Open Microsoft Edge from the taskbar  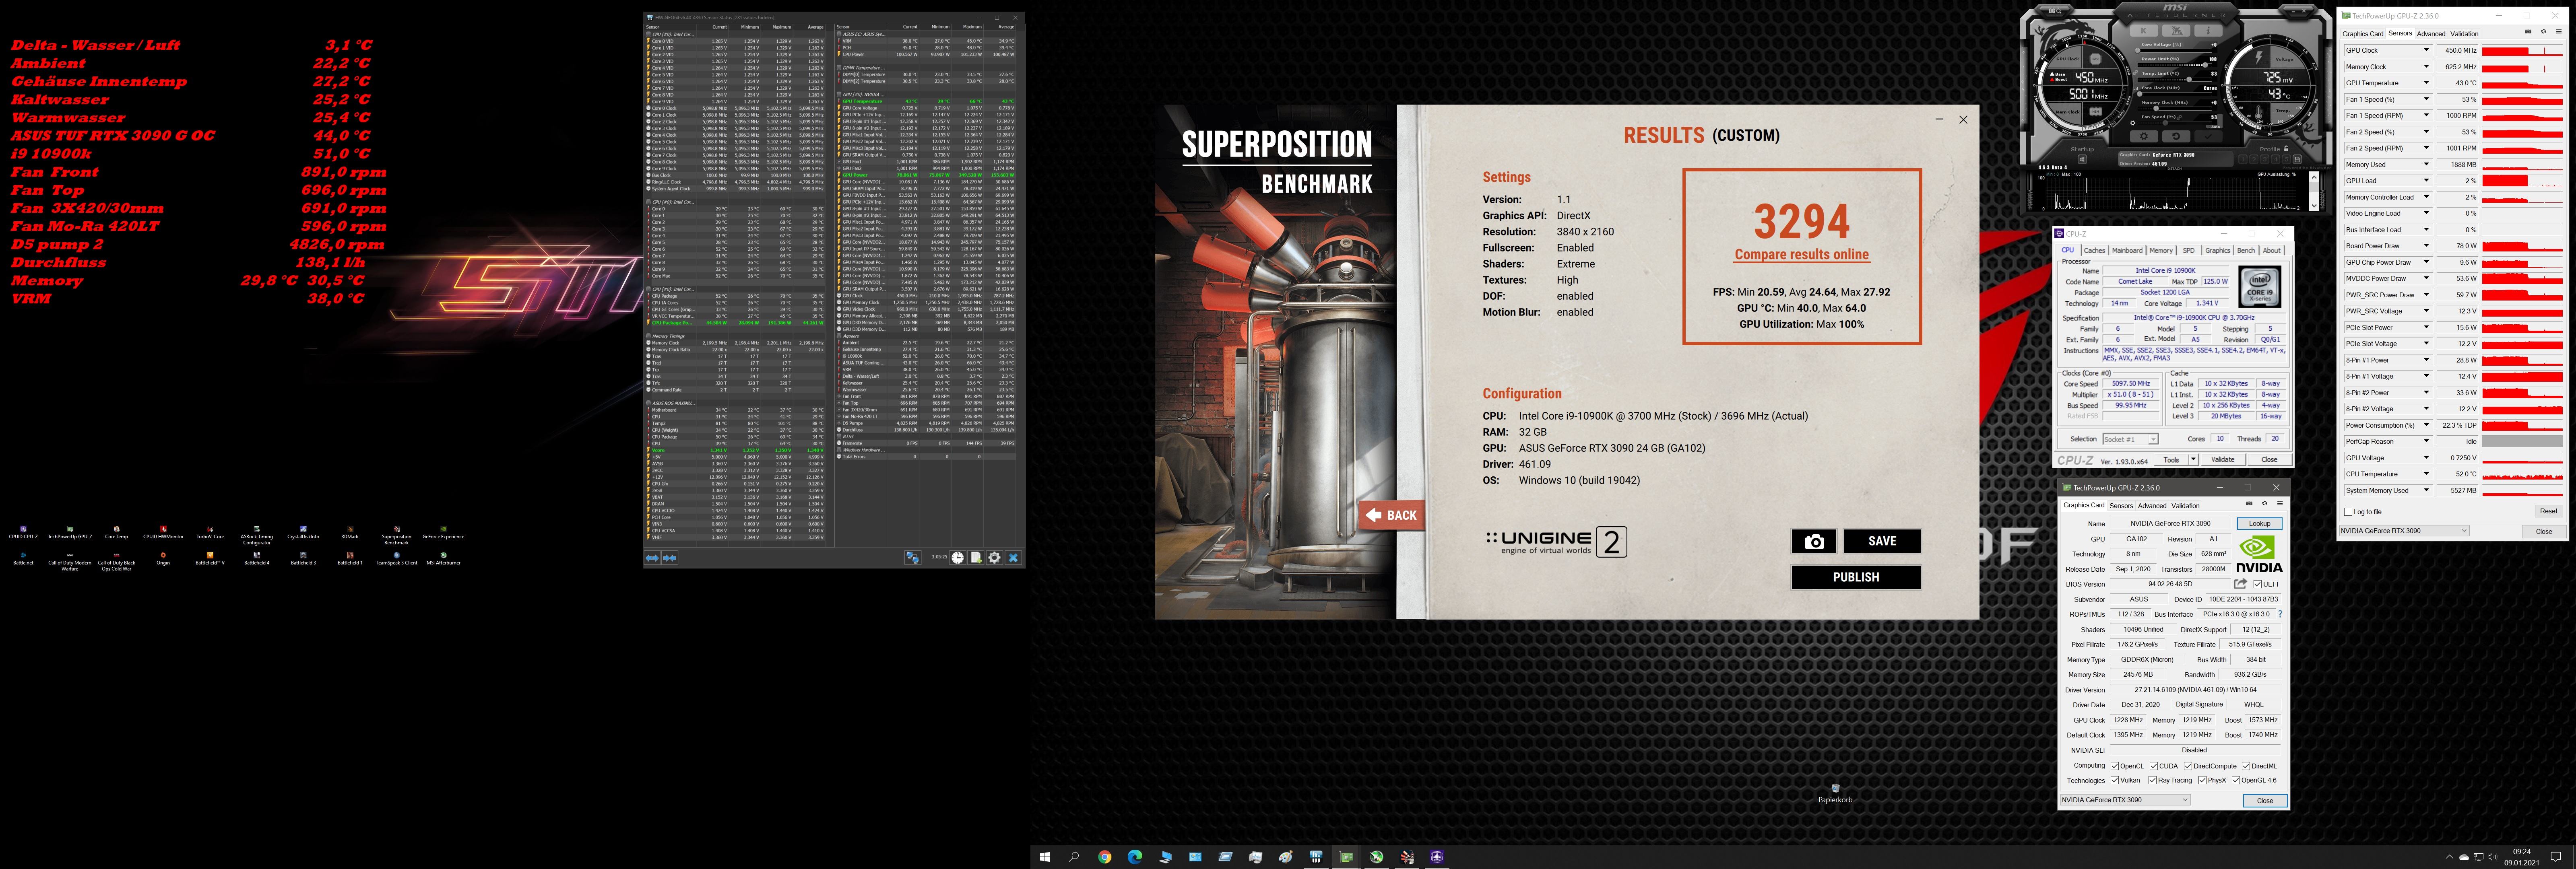1135,857
